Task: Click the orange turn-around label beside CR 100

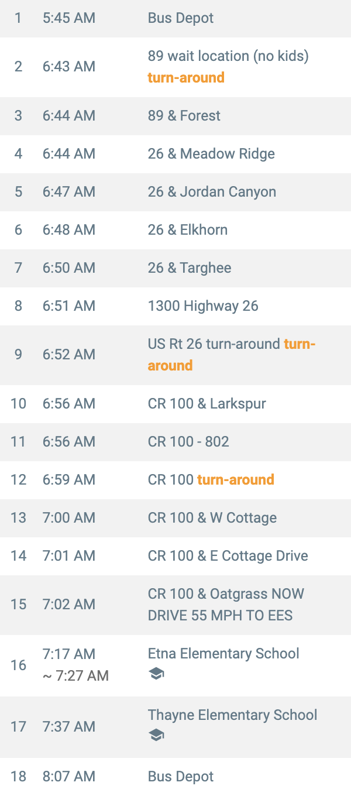Action: [x=235, y=480]
